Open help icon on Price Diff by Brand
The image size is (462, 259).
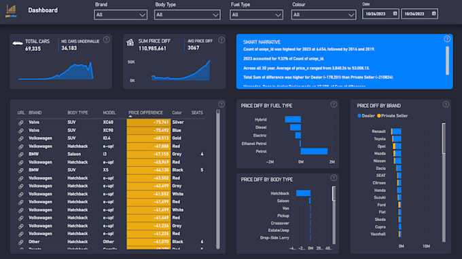pos(446,104)
